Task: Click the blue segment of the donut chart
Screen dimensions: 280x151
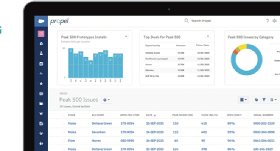Action: (247, 73)
